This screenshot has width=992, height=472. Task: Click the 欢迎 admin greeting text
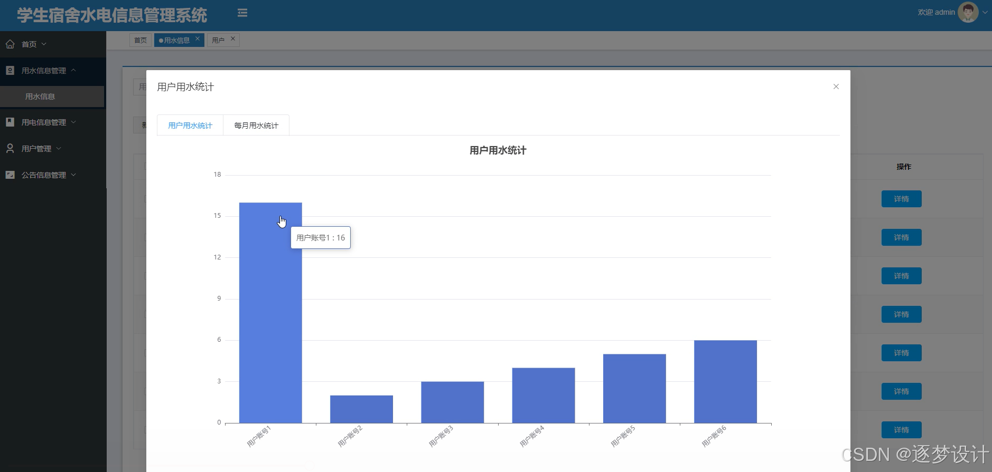(x=936, y=12)
